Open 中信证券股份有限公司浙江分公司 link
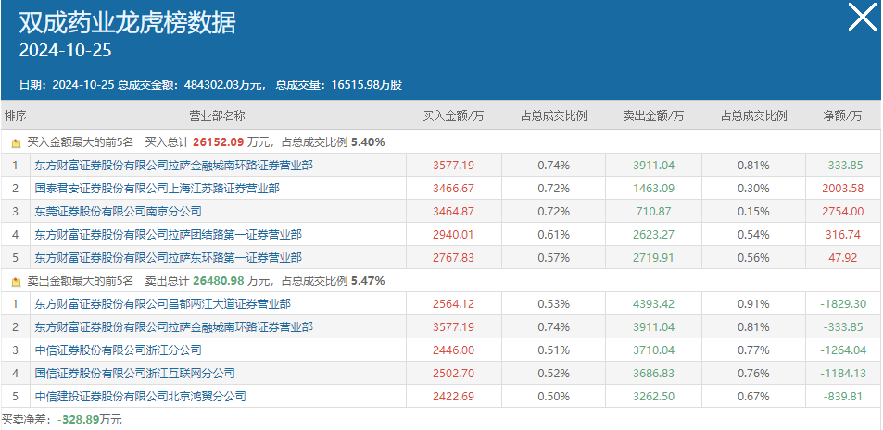883x430 pixels. 119,350
